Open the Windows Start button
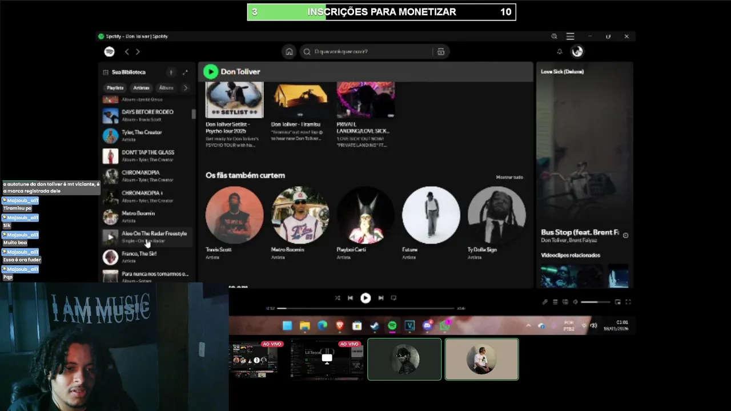This screenshot has height=411, width=731. click(287, 325)
